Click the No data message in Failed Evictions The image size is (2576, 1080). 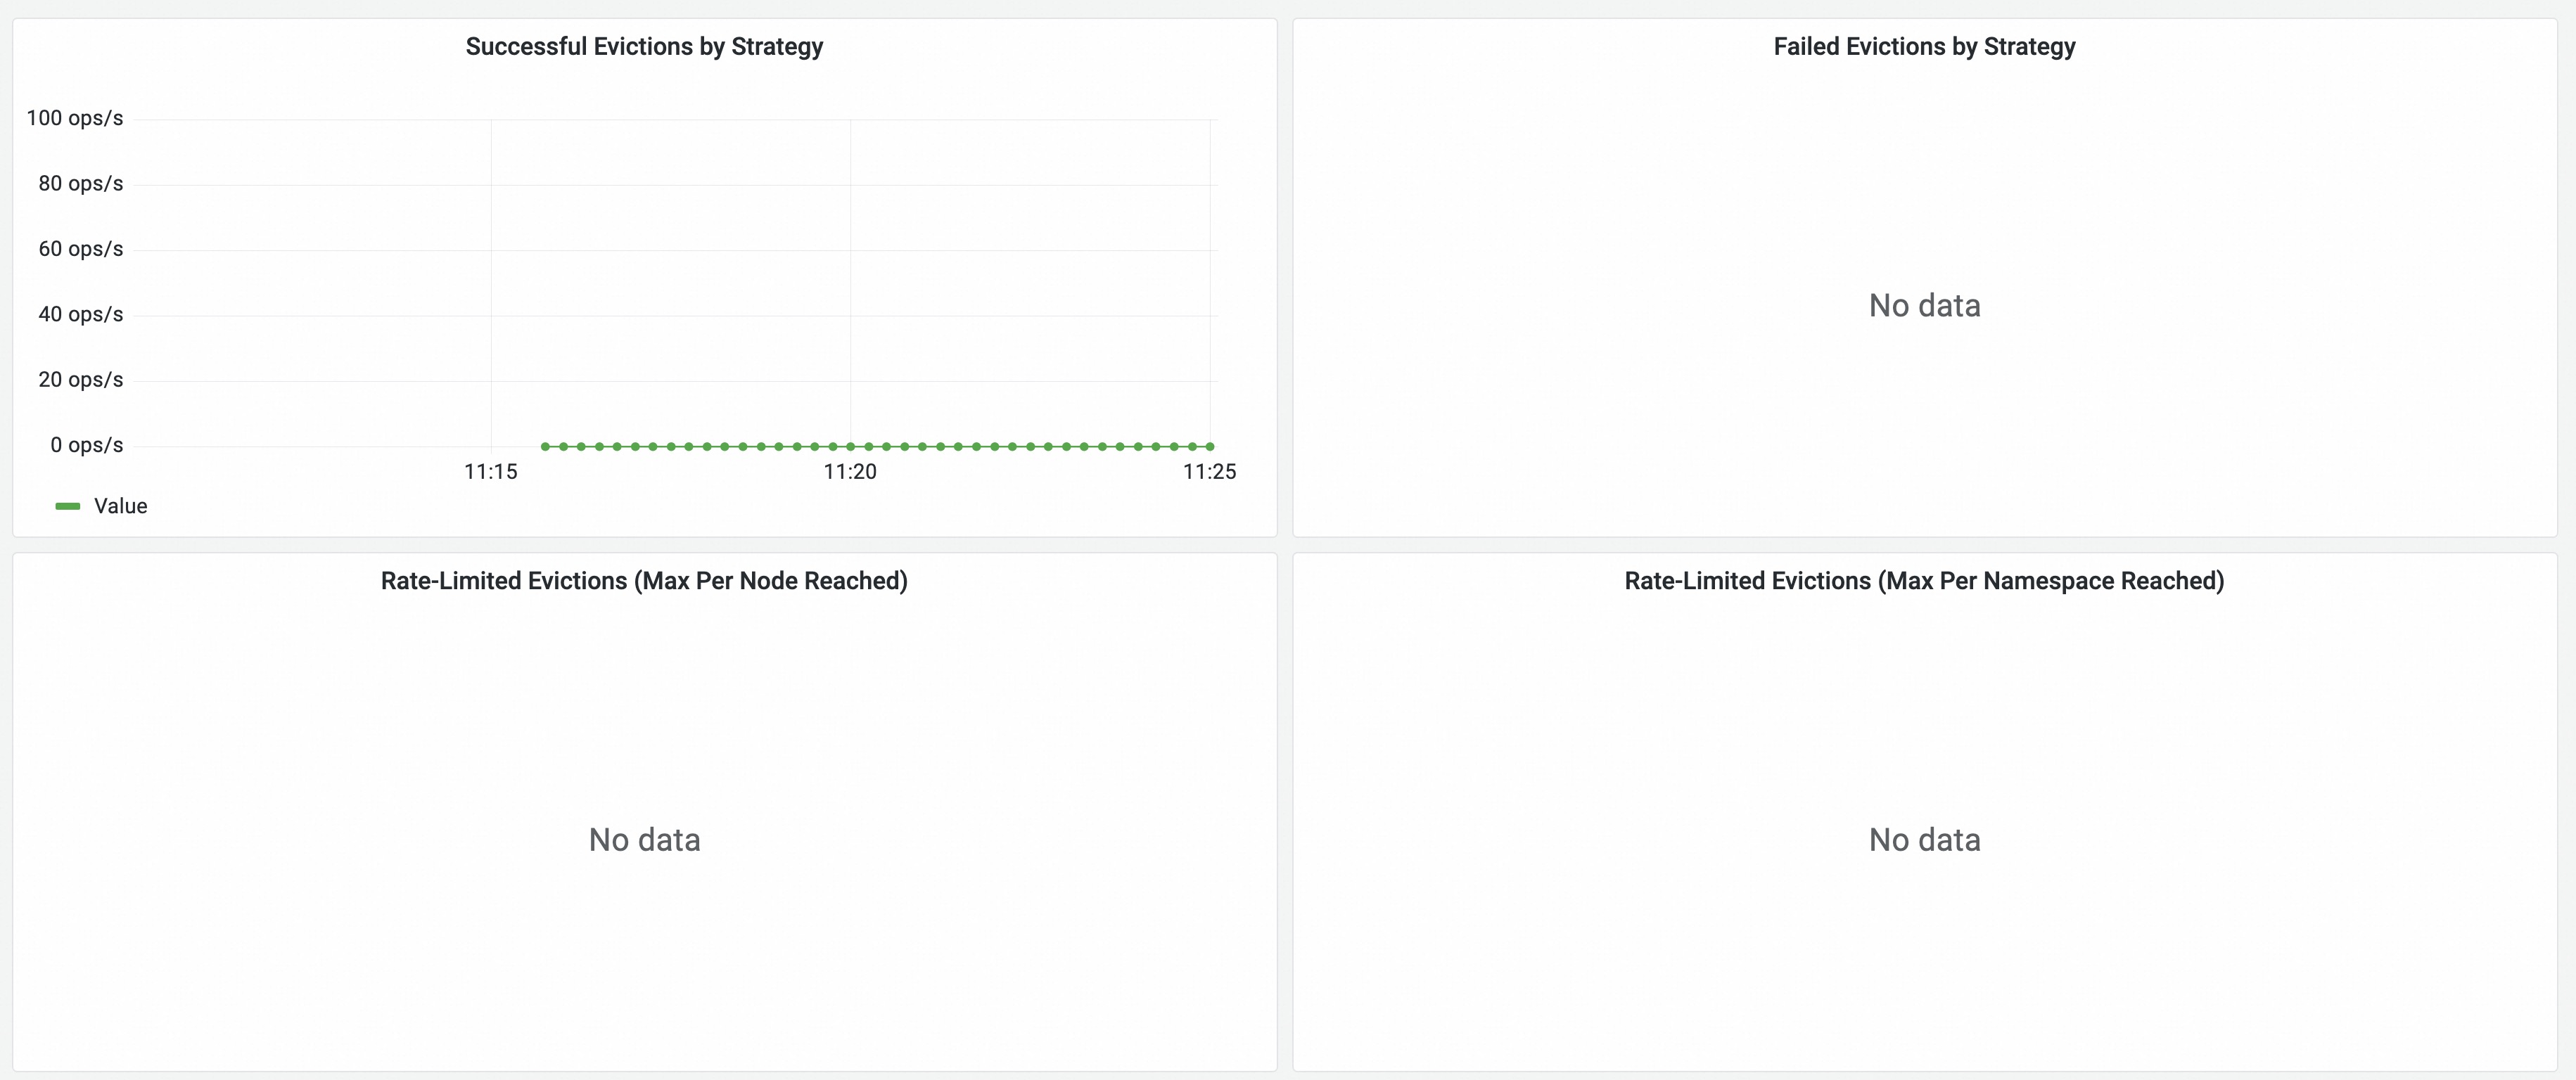pyautogui.click(x=1924, y=305)
